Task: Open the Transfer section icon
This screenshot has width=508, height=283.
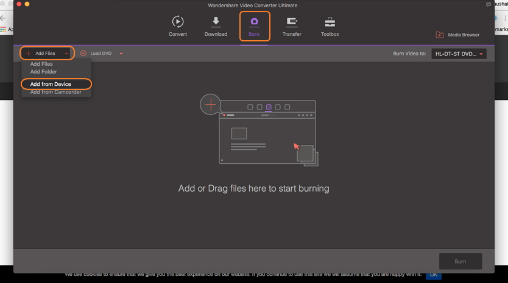Action: (x=292, y=22)
